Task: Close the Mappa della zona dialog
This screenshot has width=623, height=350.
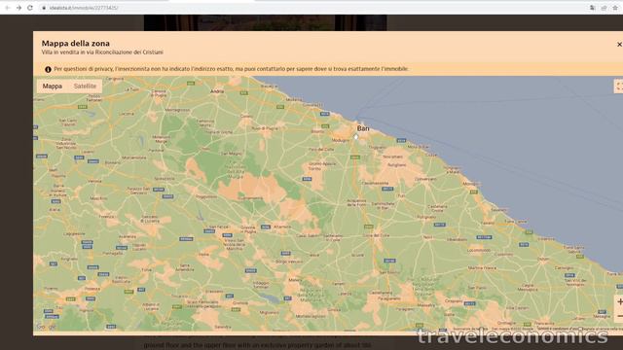Action: click(619, 45)
